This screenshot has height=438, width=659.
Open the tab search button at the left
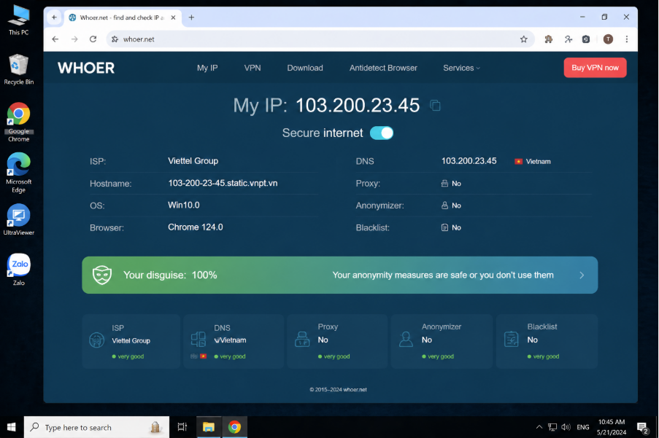pyautogui.click(x=54, y=17)
